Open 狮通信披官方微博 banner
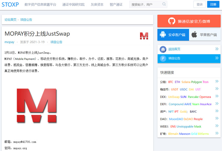 (189, 21)
